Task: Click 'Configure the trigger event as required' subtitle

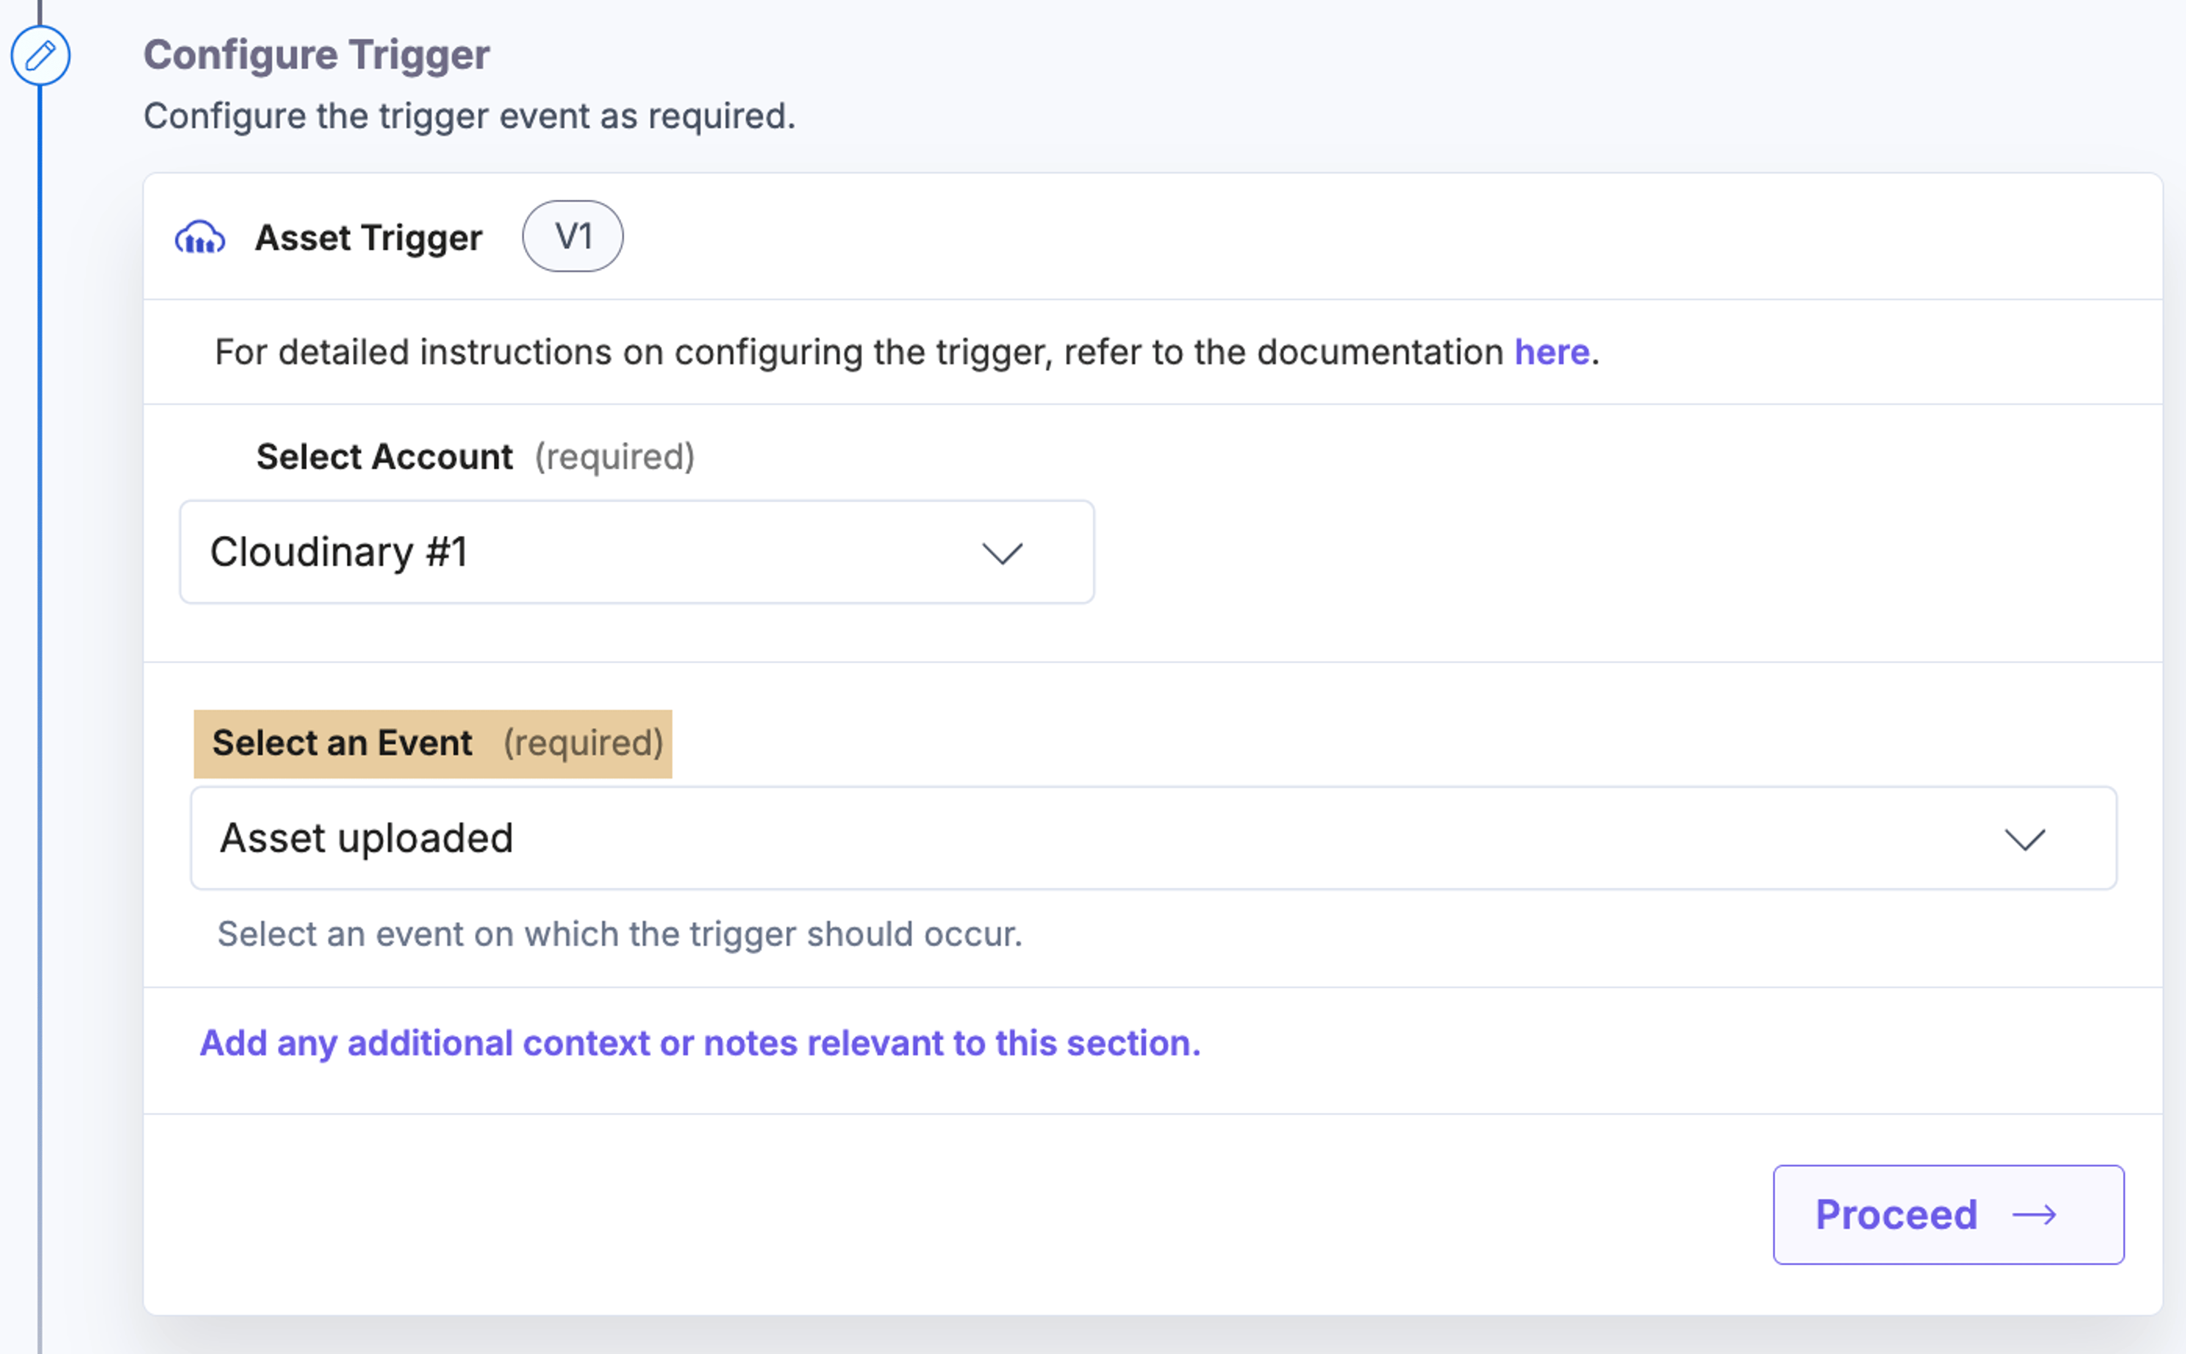Action: pos(469,116)
